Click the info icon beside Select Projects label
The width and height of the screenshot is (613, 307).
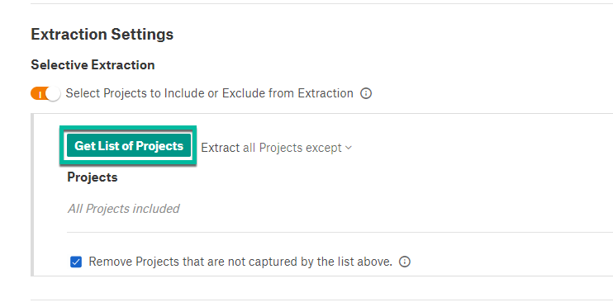(x=366, y=94)
